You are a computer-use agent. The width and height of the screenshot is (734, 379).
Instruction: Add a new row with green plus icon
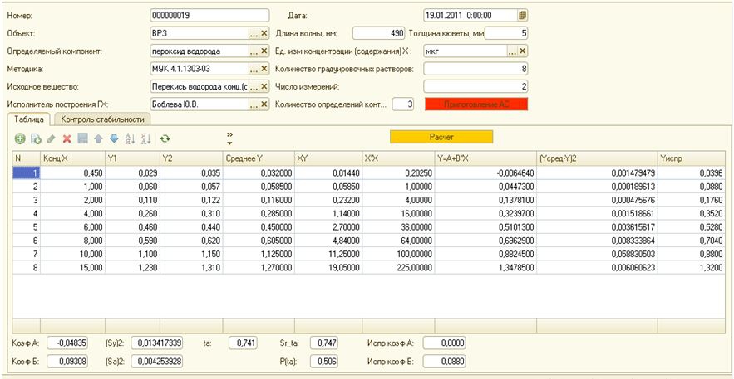point(20,138)
